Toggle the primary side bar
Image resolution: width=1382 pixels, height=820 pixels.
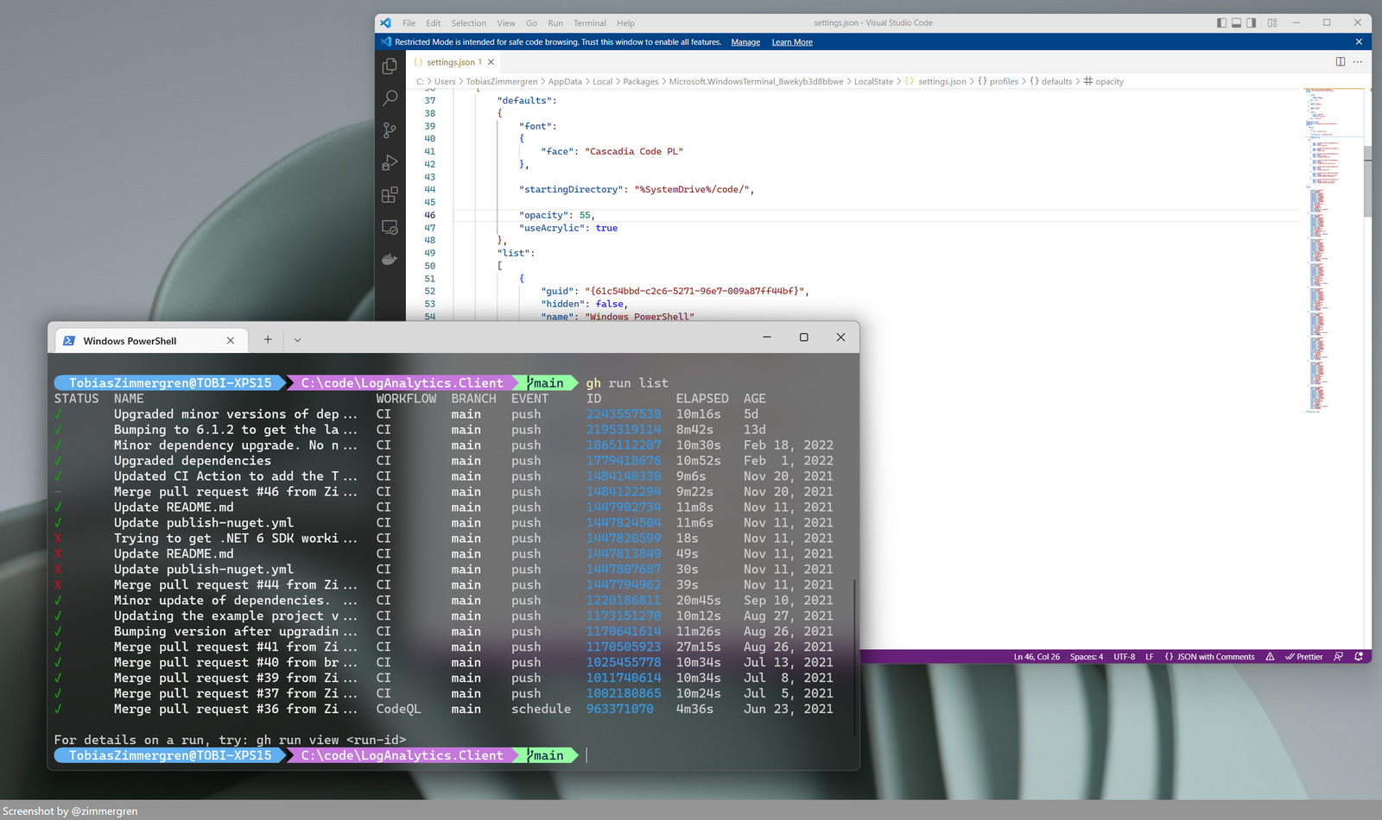(x=1221, y=22)
